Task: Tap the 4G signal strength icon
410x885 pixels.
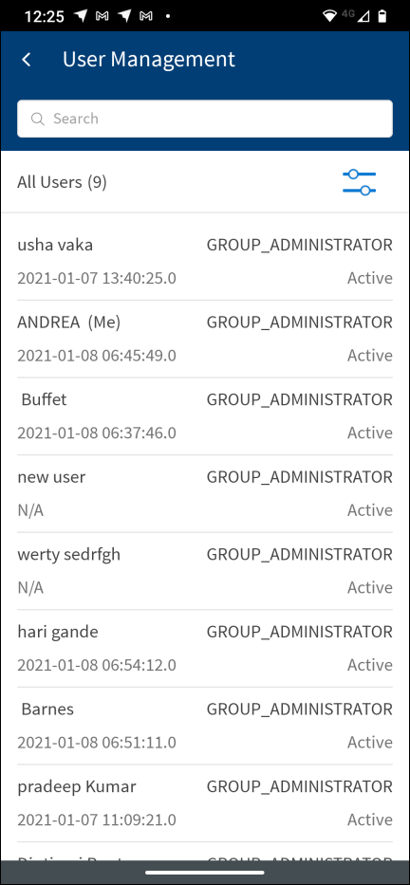Action: (356, 16)
